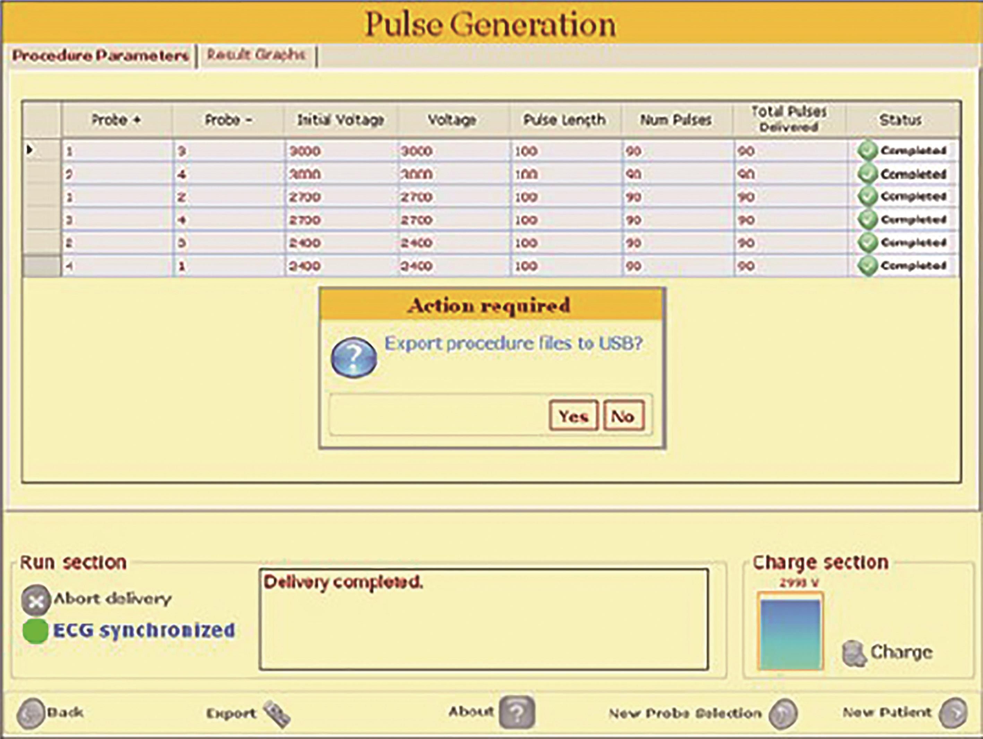
Task: Click the green ECG synchronized indicator
Action: click(36, 631)
